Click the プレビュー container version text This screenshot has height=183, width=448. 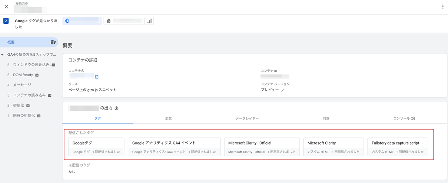(270, 90)
